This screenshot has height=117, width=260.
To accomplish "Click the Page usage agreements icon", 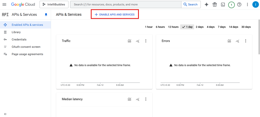I will tap(5, 54).
